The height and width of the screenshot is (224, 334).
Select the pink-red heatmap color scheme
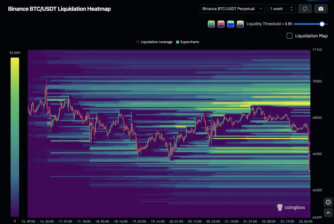pyautogui.click(x=221, y=24)
